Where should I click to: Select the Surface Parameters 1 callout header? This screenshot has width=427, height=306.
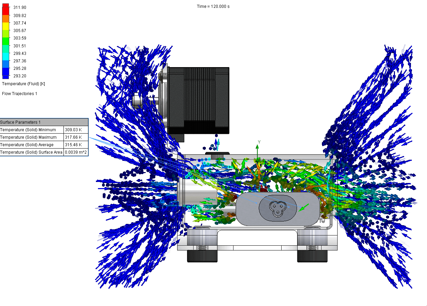(20, 122)
